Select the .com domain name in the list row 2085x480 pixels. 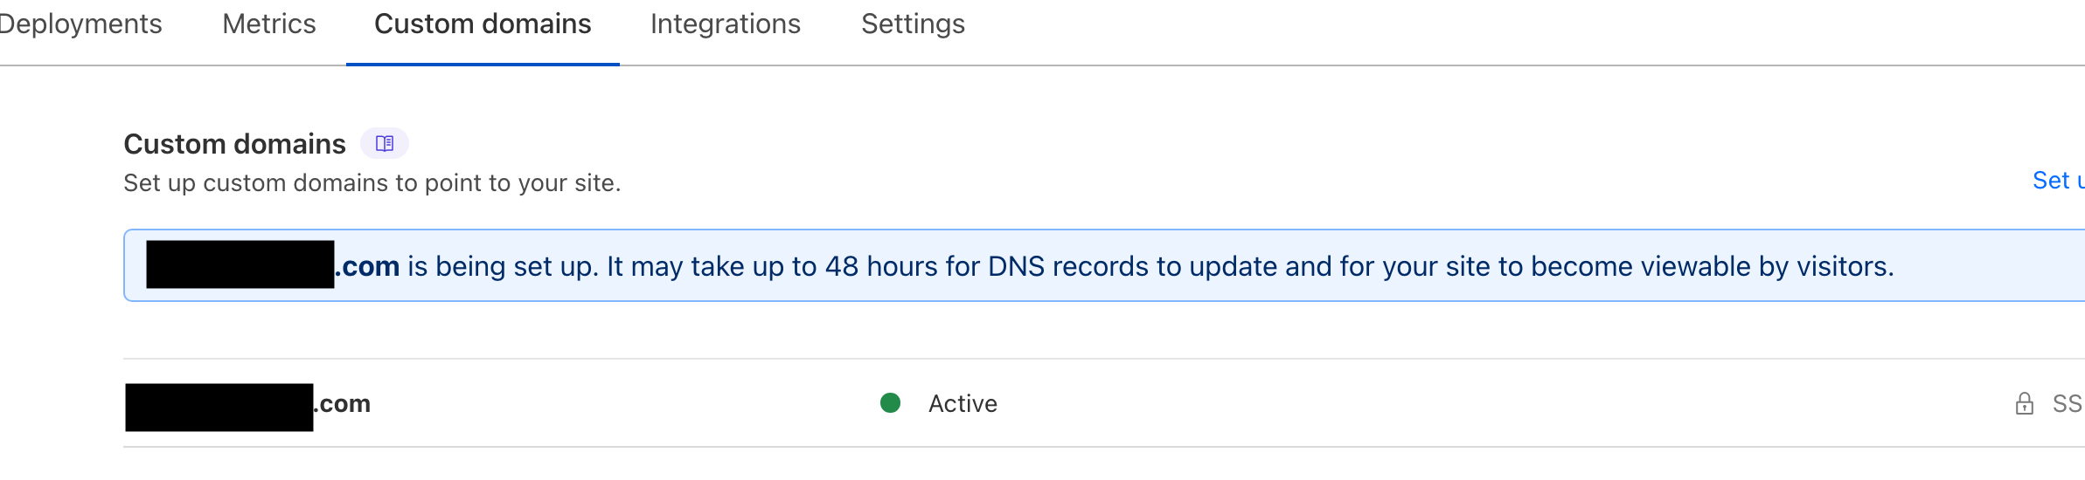tap(343, 403)
